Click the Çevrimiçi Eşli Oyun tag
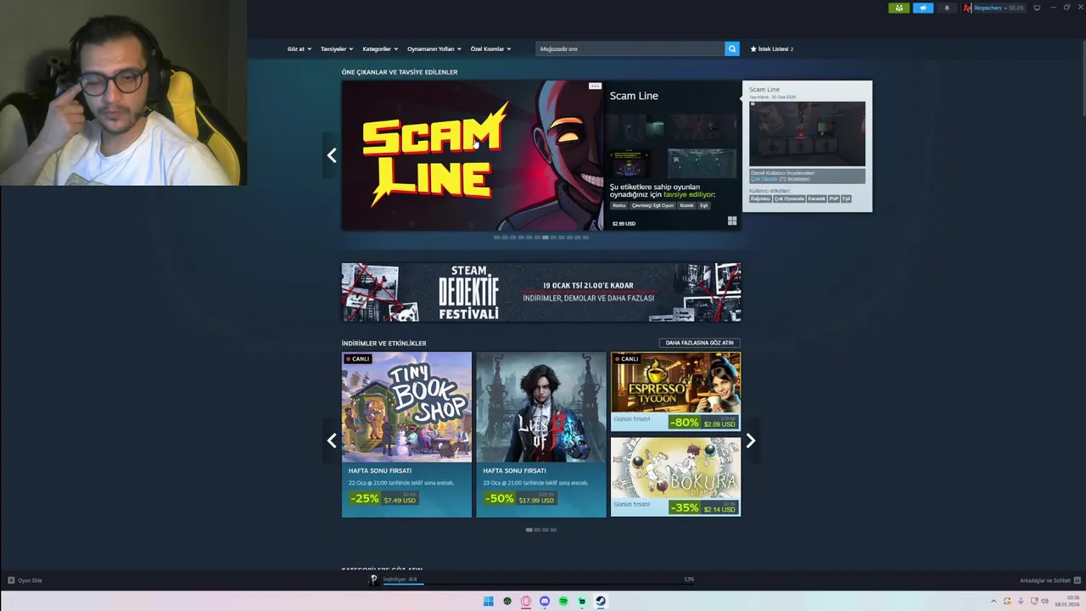 (652, 205)
